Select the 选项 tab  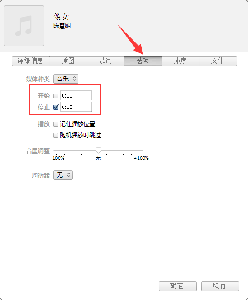[143, 61]
